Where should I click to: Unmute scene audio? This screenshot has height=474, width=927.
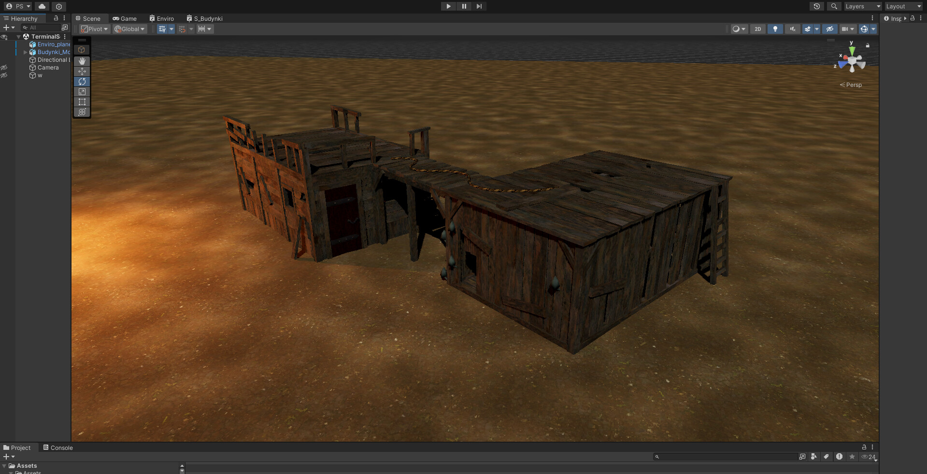[x=792, y=29]
